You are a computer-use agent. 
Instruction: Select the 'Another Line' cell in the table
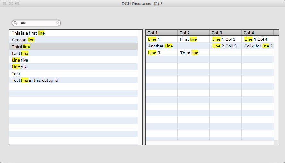pyautogui.click(x=160, y=46)
